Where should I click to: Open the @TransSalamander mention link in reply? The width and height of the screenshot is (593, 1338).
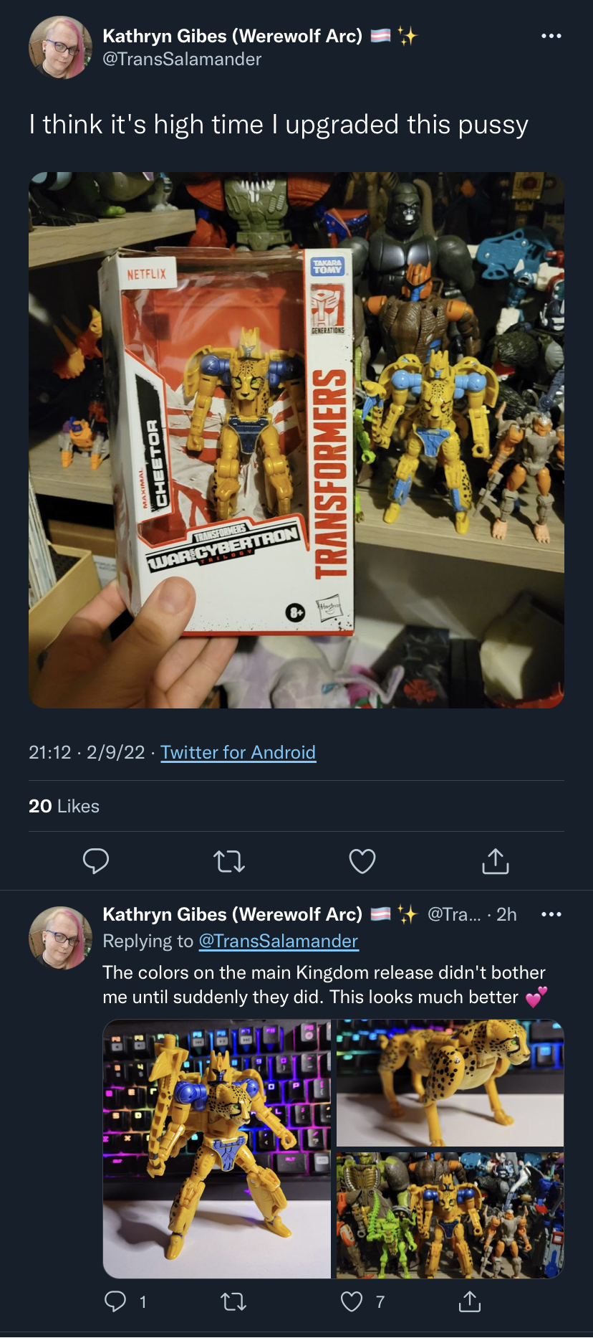coord(278,941)
